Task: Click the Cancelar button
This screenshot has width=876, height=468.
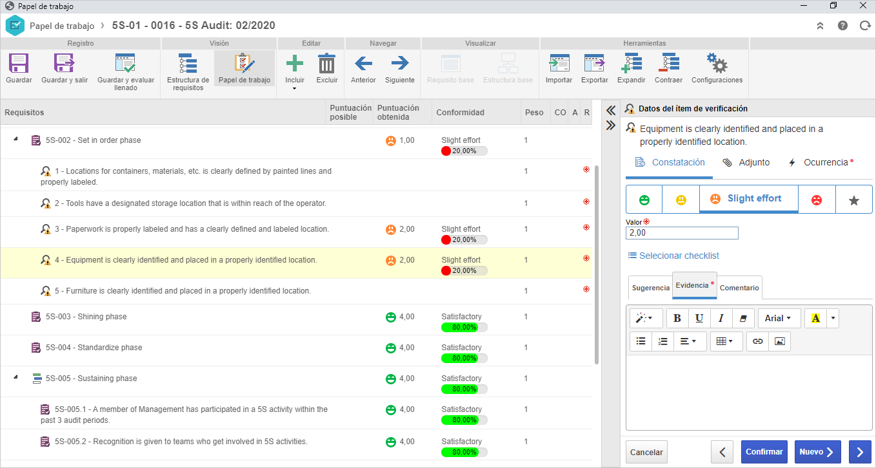Action: pos(646,452)
